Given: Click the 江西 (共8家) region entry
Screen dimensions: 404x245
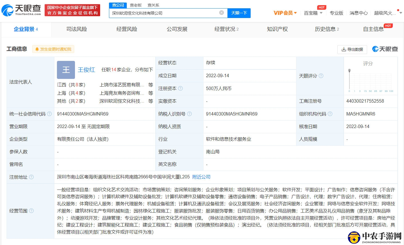Looking at the screenshot, I should click(71, 85).
